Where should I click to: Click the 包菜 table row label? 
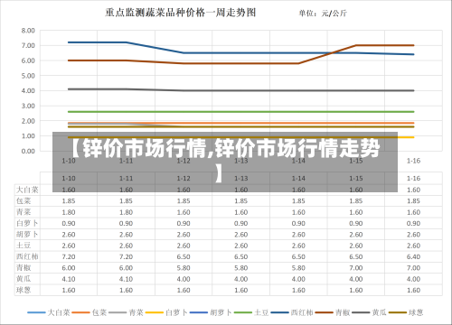(24, 201)
